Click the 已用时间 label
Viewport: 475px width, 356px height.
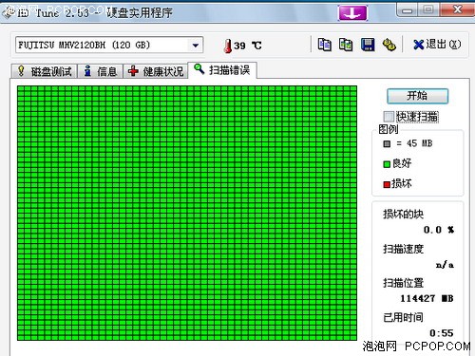pos(403,317)
